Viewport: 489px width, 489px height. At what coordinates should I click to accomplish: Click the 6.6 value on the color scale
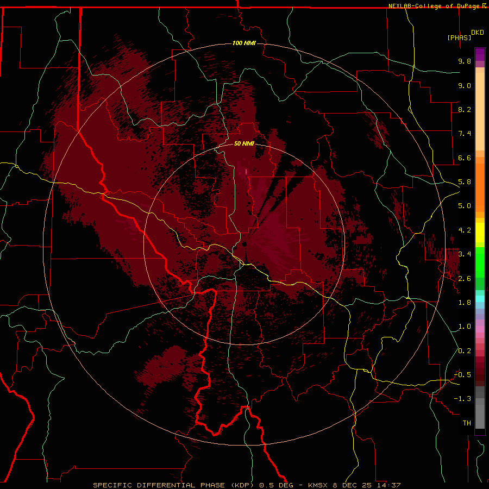pyautogui.click(x=465, y=158)
